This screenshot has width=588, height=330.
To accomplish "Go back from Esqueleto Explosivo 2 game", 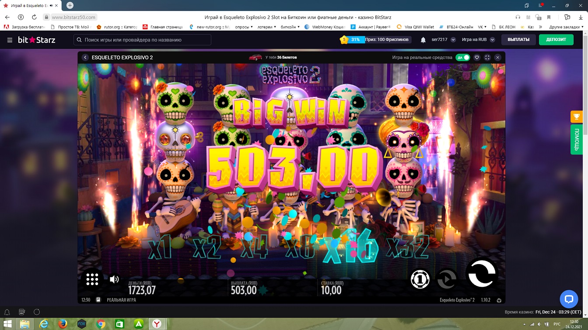I will coord(85,58).
